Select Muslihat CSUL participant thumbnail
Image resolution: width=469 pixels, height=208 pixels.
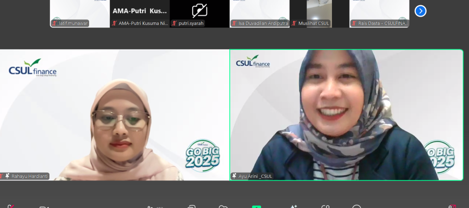(x=319, y=14)
